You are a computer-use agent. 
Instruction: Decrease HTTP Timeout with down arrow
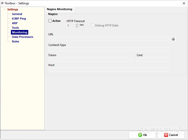pos(77,26)
